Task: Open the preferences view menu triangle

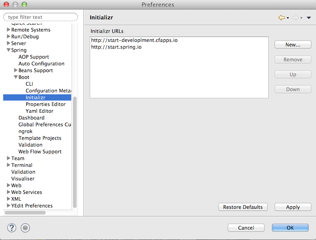Action: [309, 18]
